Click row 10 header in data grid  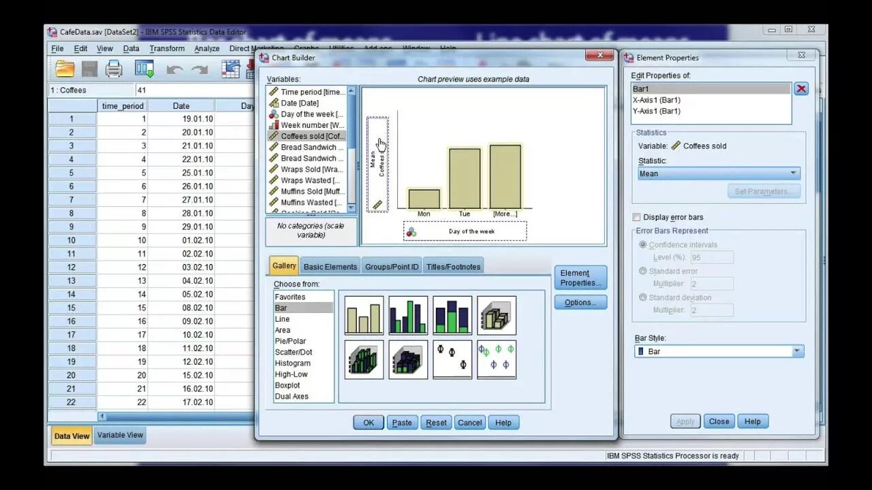[x=72, y=240]
